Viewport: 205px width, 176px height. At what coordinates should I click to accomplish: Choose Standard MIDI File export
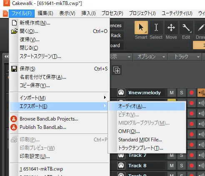pos(147,140)
